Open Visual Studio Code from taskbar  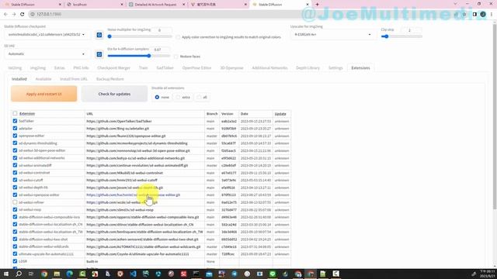point(133,274)
